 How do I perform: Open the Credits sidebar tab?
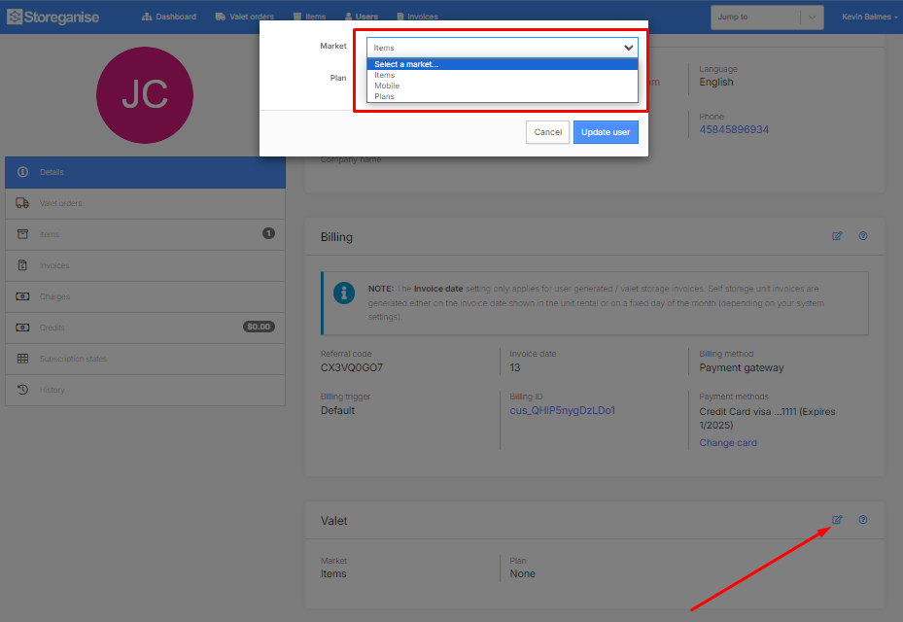145,328
